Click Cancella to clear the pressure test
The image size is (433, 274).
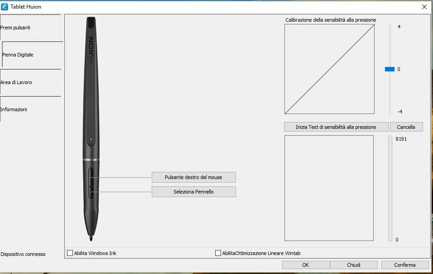point(406,127)
